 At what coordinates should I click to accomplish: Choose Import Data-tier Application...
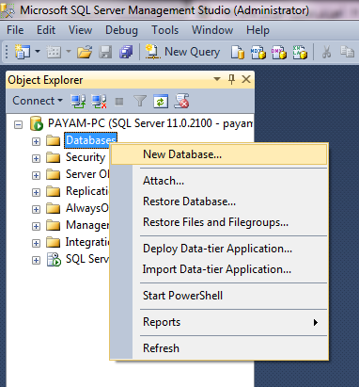[x=219, y=269]
